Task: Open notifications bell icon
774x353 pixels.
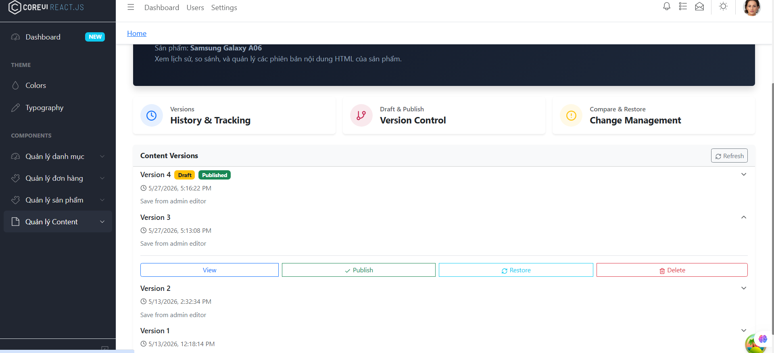Action: tap(667, 6)
